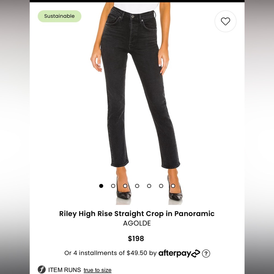The height and width of the screenshot is (274, 274).
Task: Select the second carousel dot
Action: [x=113, y=185]
